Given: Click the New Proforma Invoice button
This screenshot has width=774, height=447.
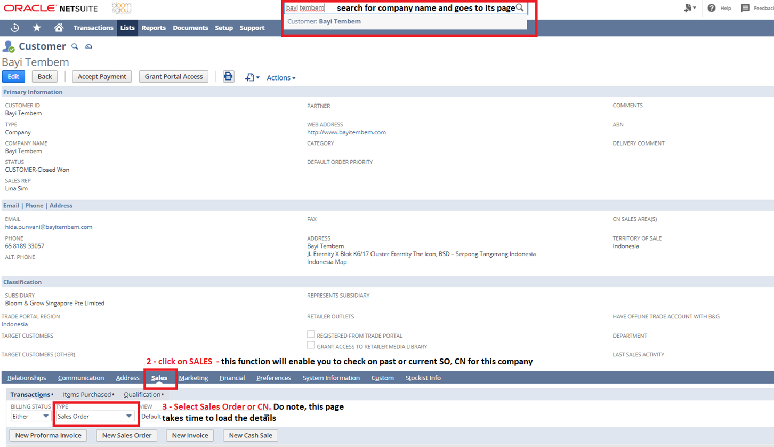Looking at the screenshot, I should point(49,435).
